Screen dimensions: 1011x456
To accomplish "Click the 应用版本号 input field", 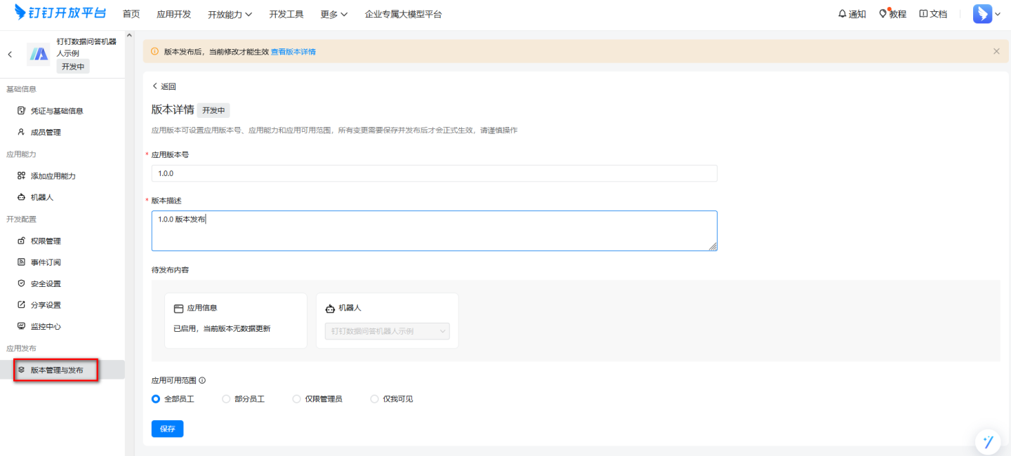I will [434, 173].
